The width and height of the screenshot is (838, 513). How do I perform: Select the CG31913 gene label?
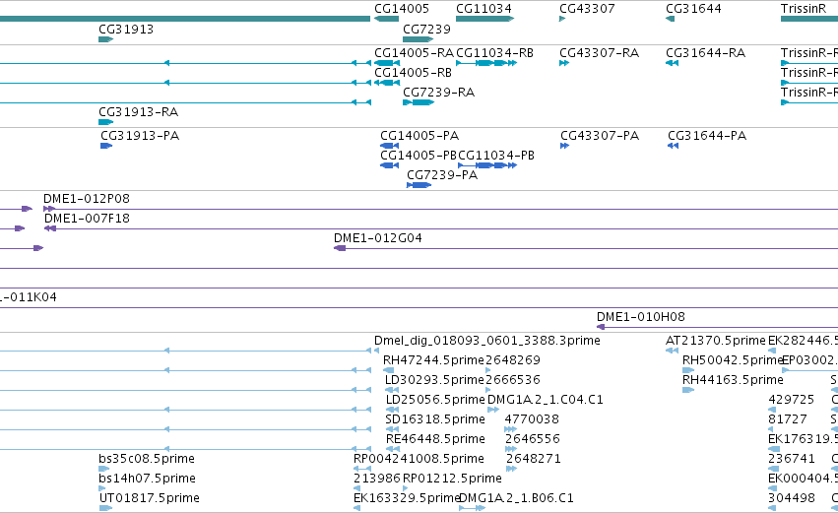[126, 30]
